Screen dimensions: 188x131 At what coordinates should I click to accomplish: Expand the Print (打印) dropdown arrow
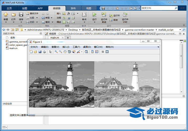pos(37,22)
